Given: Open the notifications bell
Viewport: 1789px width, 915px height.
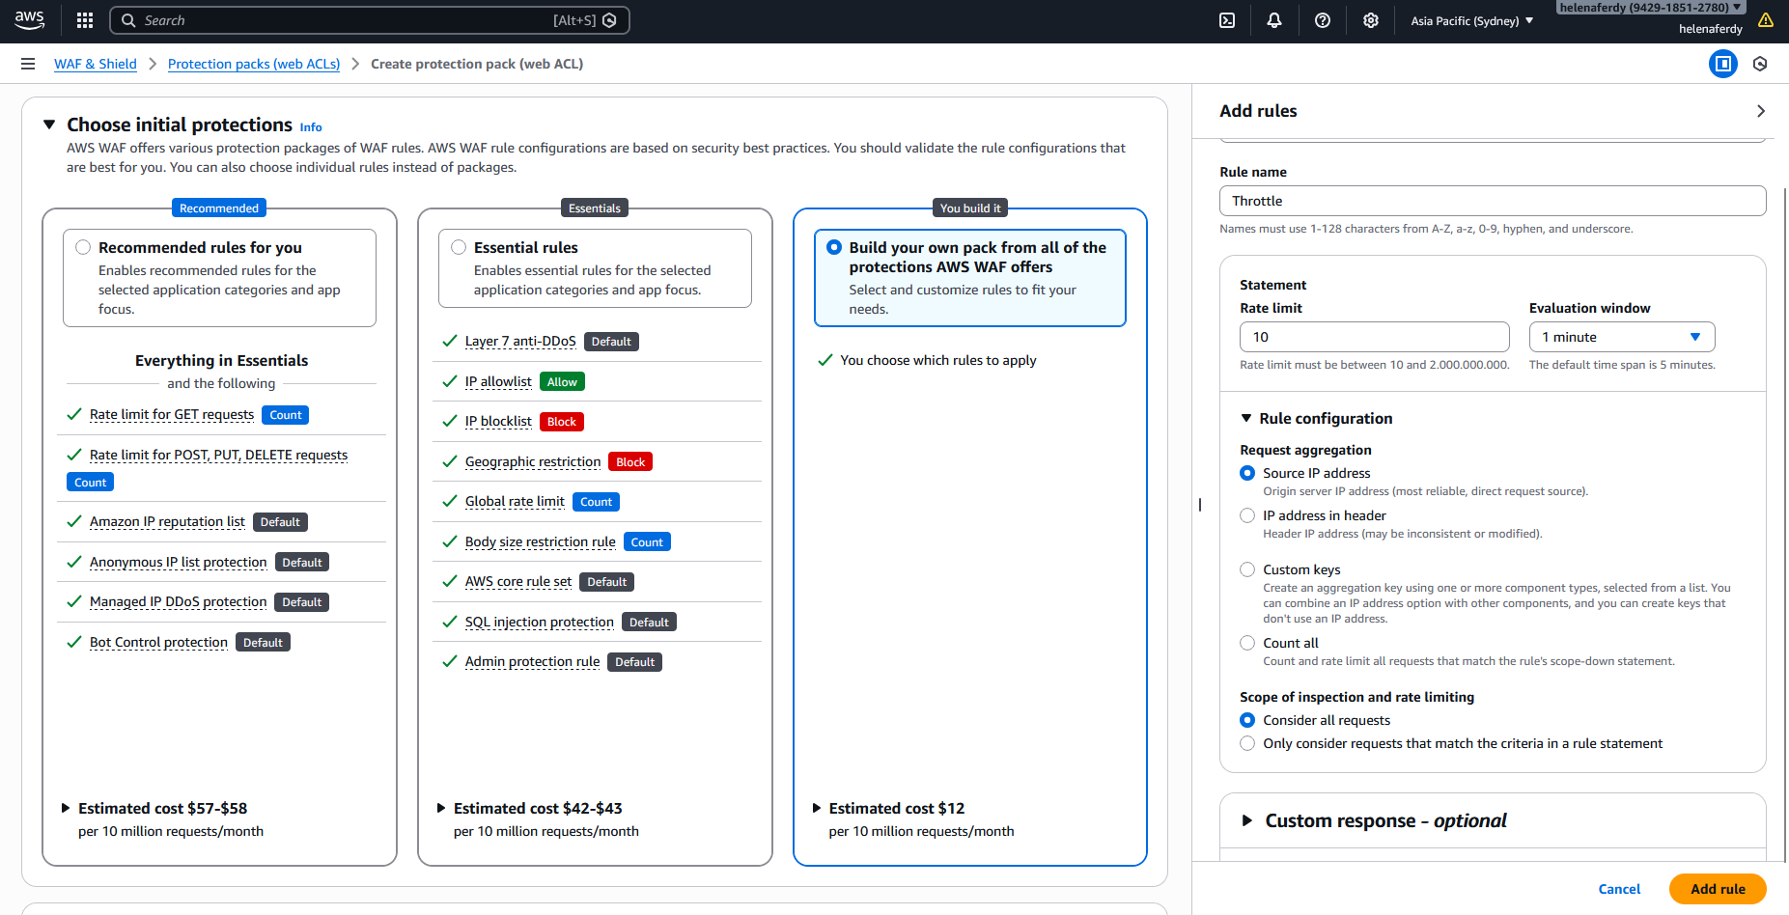Looking at the screenshot, I should click(x=1274, y=20).
